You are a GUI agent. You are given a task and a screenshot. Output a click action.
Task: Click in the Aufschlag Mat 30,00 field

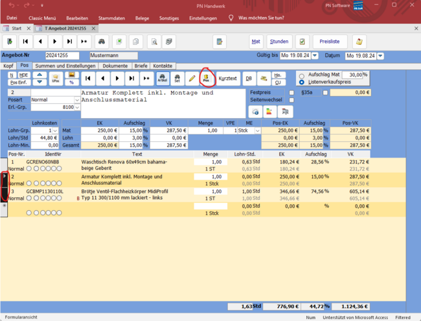(x=352, y=75)
